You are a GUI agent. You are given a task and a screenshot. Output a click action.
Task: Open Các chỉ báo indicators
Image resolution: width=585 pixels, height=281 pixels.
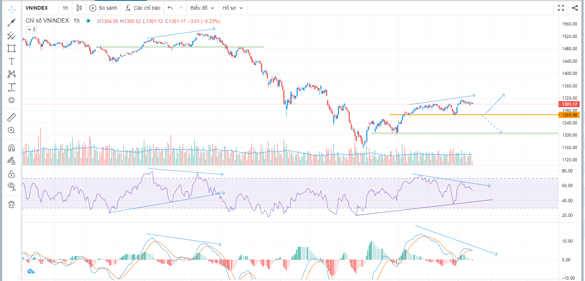pos(143,8)
